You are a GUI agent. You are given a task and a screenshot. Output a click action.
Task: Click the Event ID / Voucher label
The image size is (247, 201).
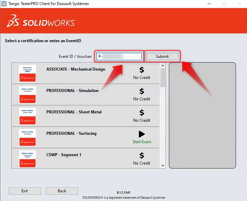pos(75,57)
